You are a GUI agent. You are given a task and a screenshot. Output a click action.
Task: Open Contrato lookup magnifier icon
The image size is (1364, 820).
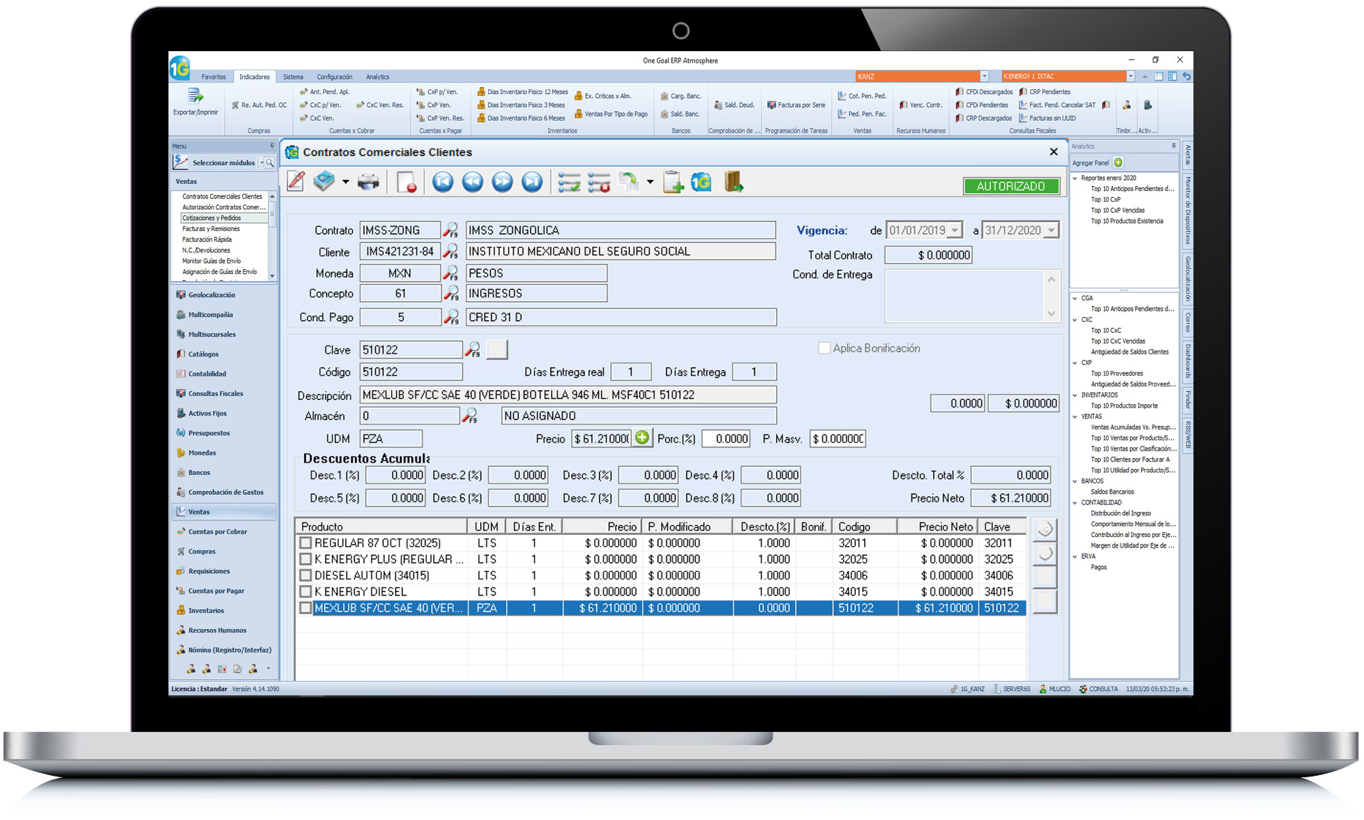tap(451, 230)
